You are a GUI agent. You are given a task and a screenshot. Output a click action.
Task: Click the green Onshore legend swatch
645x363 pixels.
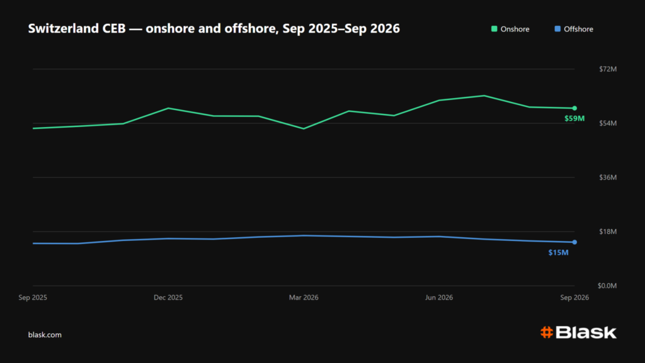[x=494, y=29]
